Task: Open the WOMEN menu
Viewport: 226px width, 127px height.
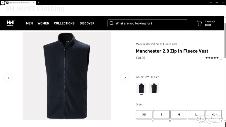Action: click(43, 23)
